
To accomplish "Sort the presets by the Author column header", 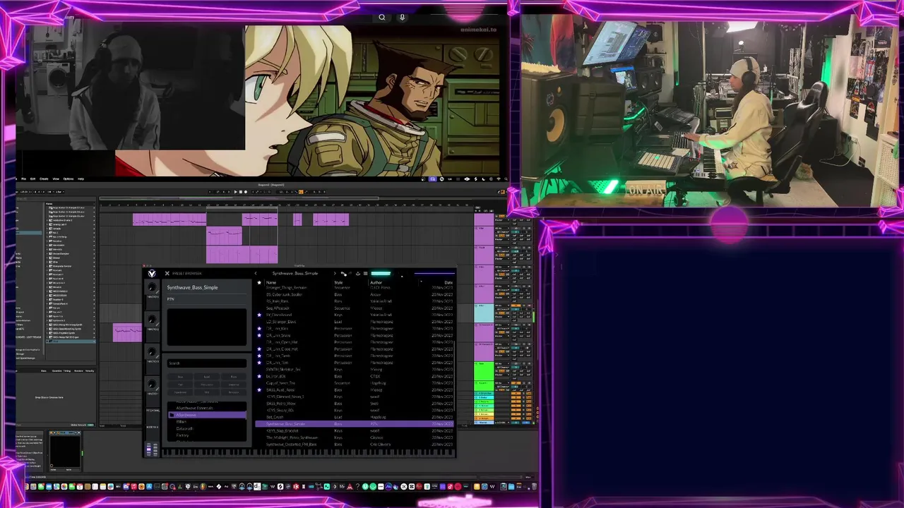I will coord(376,282).
